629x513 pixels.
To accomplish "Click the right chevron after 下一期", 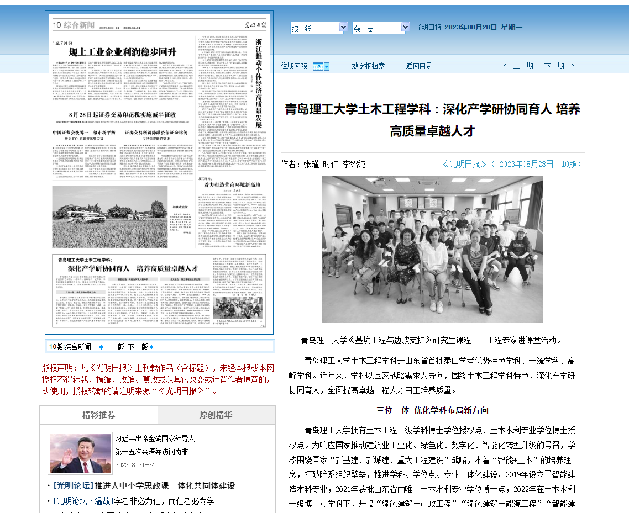I will click(x=573, y=66).
